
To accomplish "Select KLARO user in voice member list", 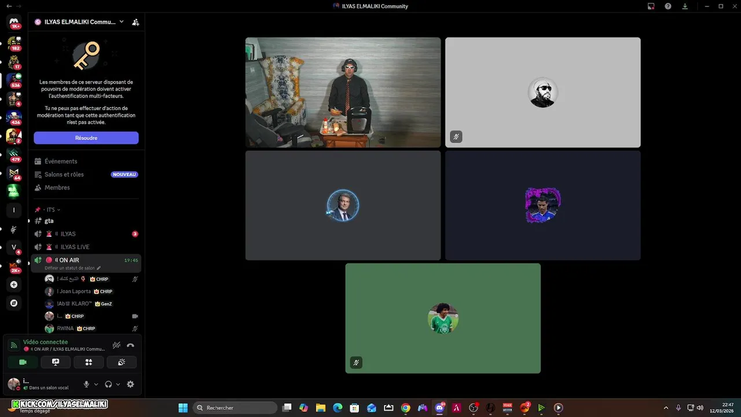I will pyautogui.click(x=93, y=303).
